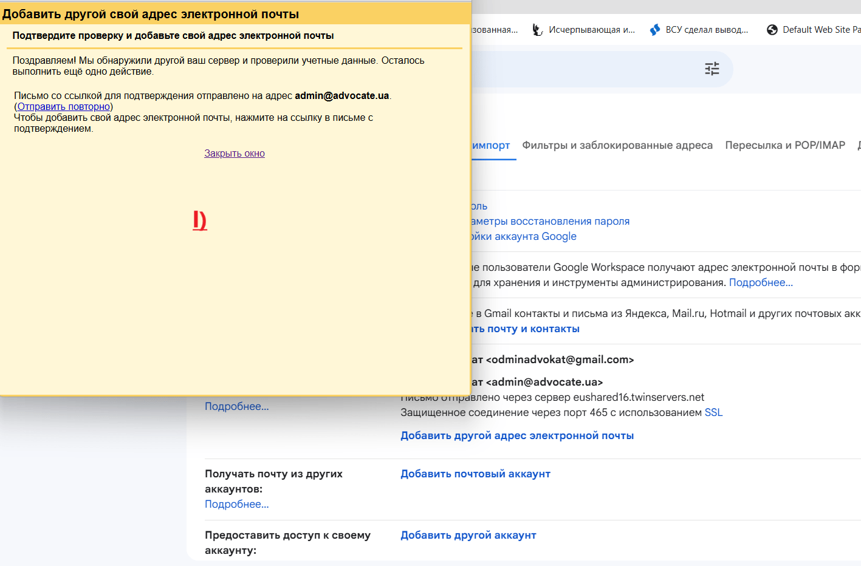The width and height of the screenshot is (861, 566).
Task: Click the Получать почту из других аккаунтов label
Action: coord(273,481)
